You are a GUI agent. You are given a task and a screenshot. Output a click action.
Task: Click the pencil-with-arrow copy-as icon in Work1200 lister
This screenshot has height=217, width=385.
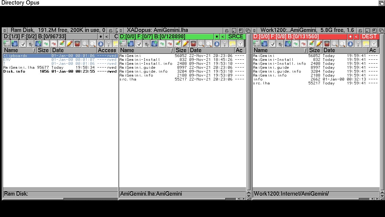(x=311, y=44)
